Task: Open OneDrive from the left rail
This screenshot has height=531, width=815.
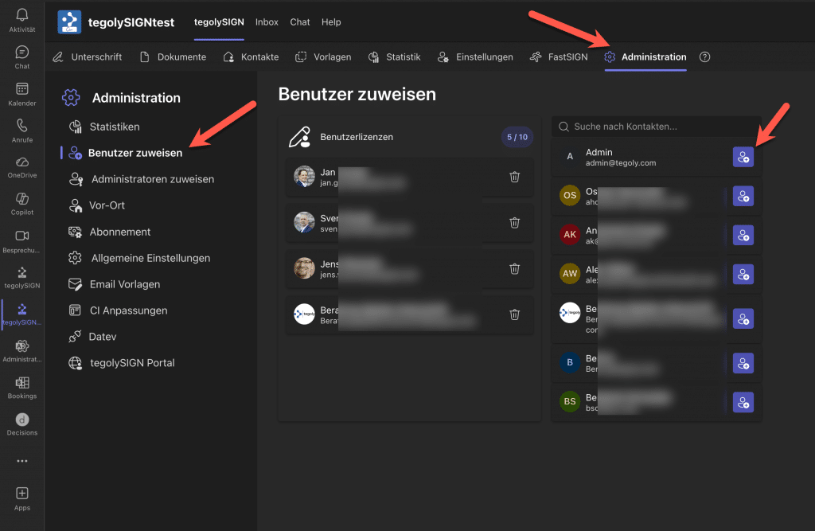Action: pyautogui.click(x=22, y=166)
